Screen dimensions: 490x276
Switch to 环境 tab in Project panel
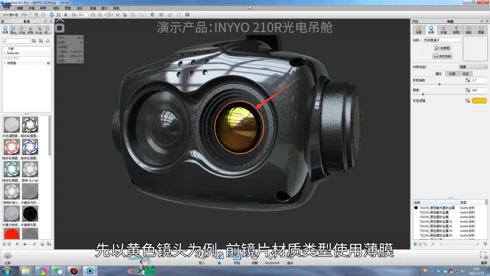pos(444,30)
